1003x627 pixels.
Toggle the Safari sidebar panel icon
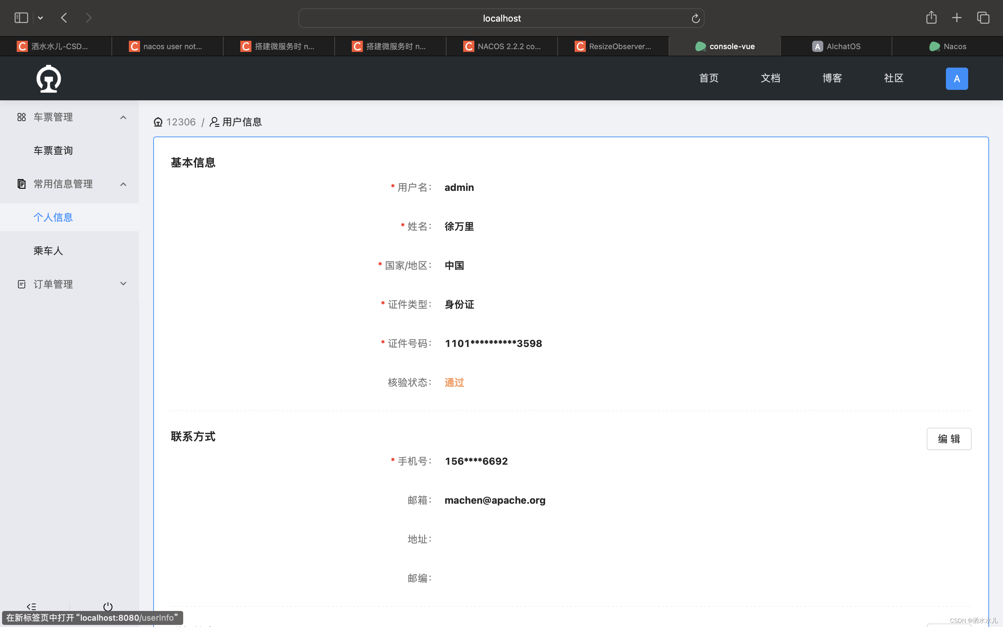(21, 18)
